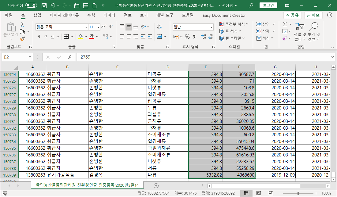
Task: Toggle center horizontal alignment icon
Action: click(129, 37)
